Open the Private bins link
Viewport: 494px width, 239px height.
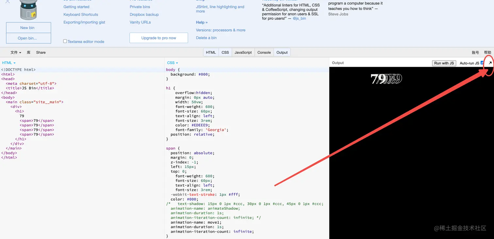140,7
